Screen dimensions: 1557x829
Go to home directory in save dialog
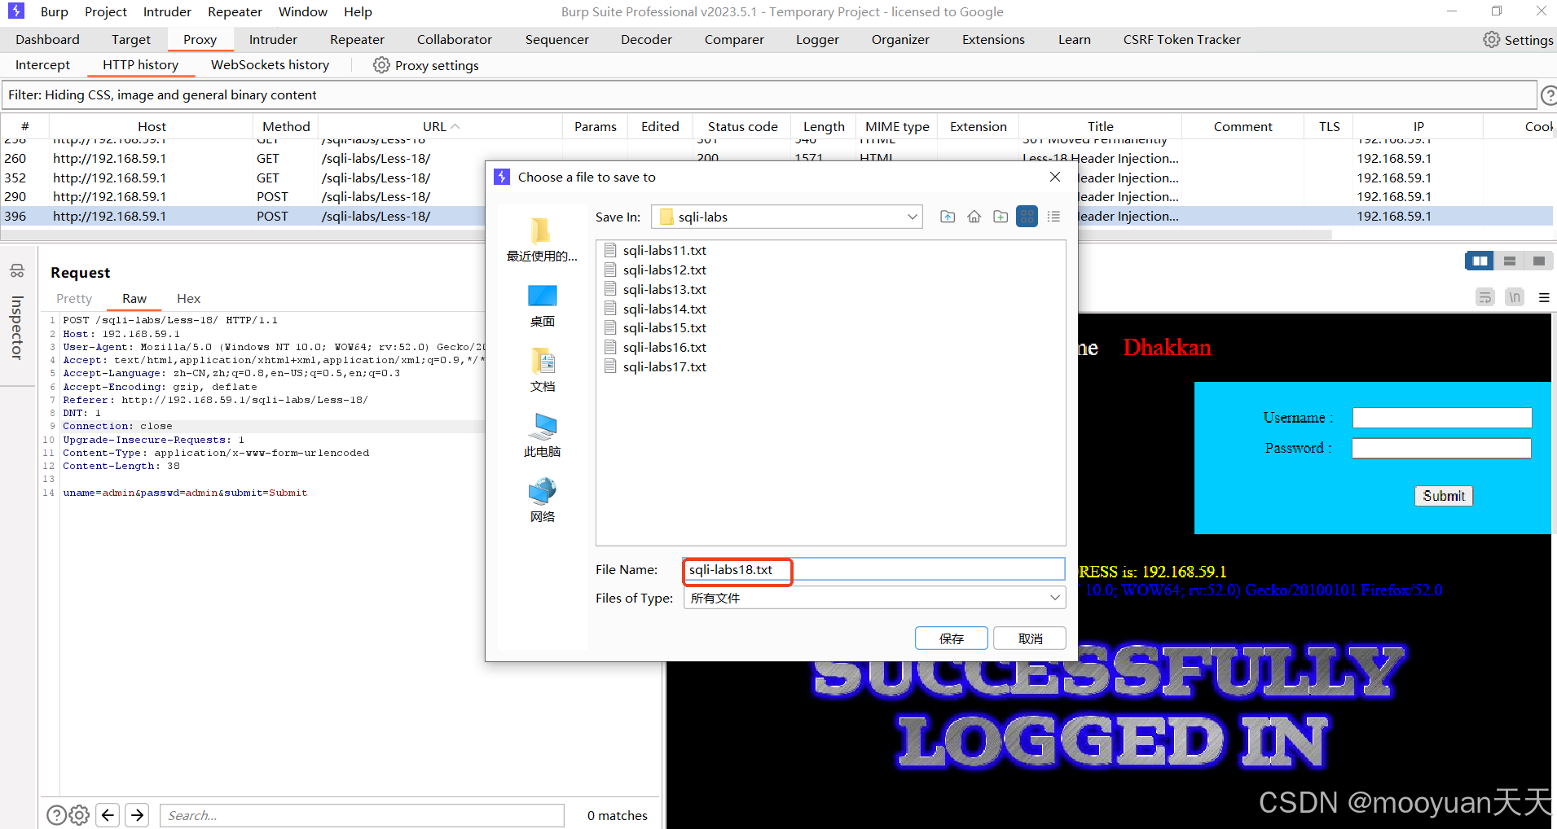pyautogui.click(x=974, y=217)
